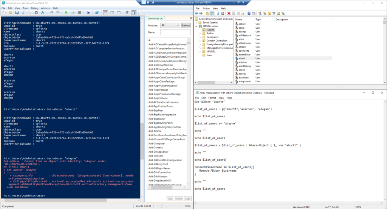The image size is (387, 209).
Task: Click Redo arrow in ISE toolbar
Action: 58,12
